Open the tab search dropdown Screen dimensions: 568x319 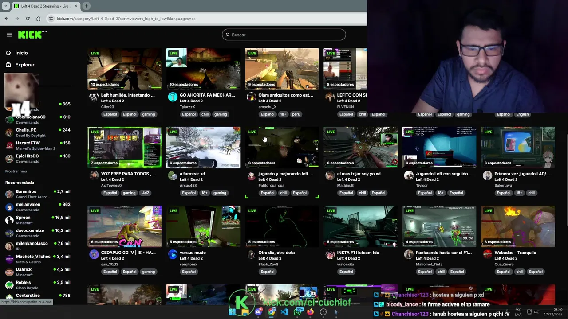coord(6,6)
